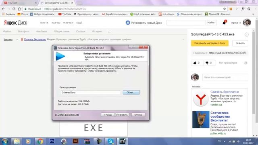
Task: Open File Explorer from the taskbar
Action: tap(17, 141)
